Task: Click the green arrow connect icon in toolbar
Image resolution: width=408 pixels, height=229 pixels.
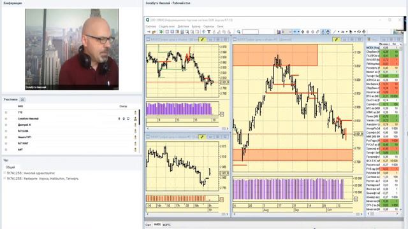Action: pos(161,32)
